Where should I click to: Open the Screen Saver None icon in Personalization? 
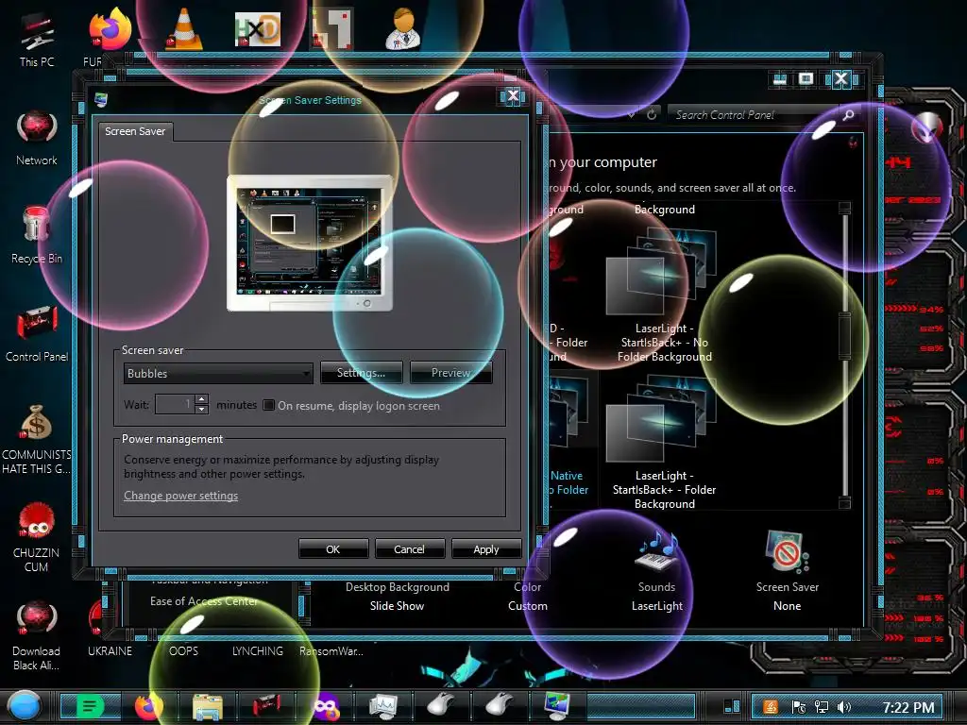[788, 571]
